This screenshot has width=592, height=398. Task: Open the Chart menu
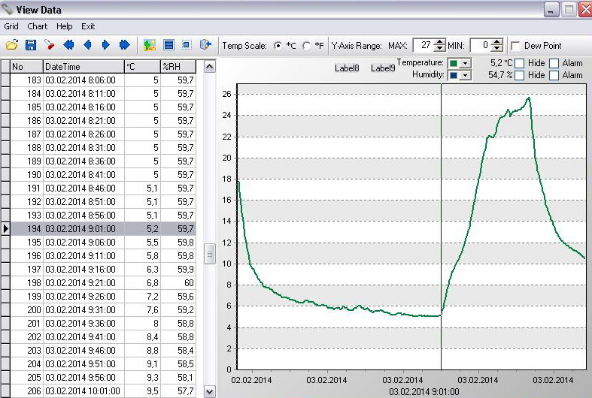(38, 26)
